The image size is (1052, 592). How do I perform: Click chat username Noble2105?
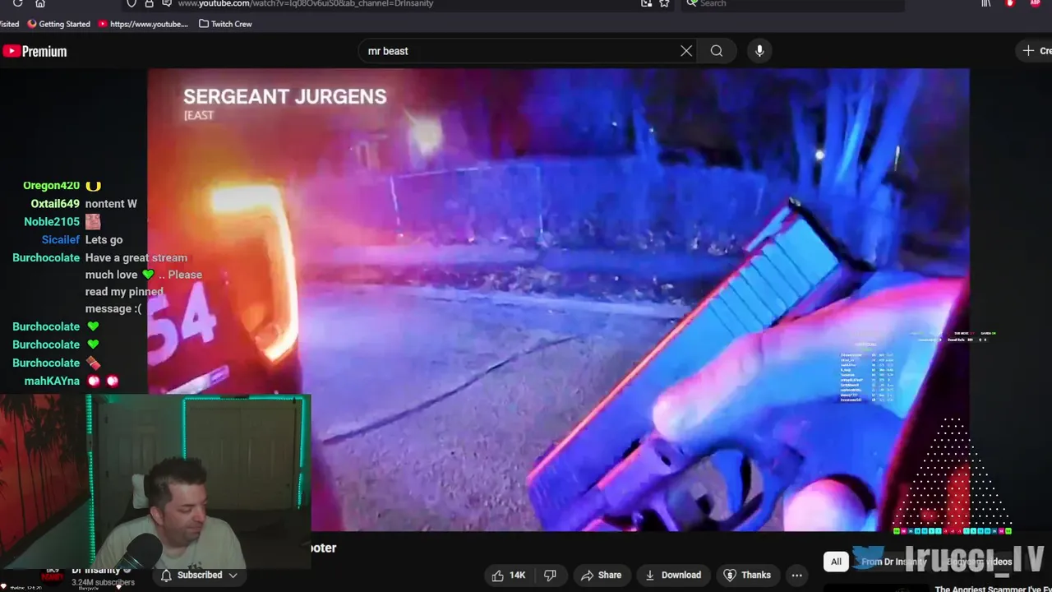point(52,221)
